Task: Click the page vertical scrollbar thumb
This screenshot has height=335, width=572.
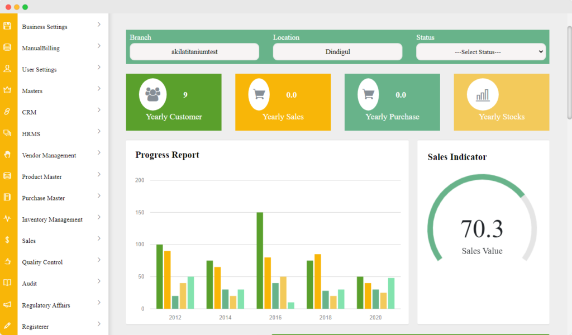Action: 569,73
